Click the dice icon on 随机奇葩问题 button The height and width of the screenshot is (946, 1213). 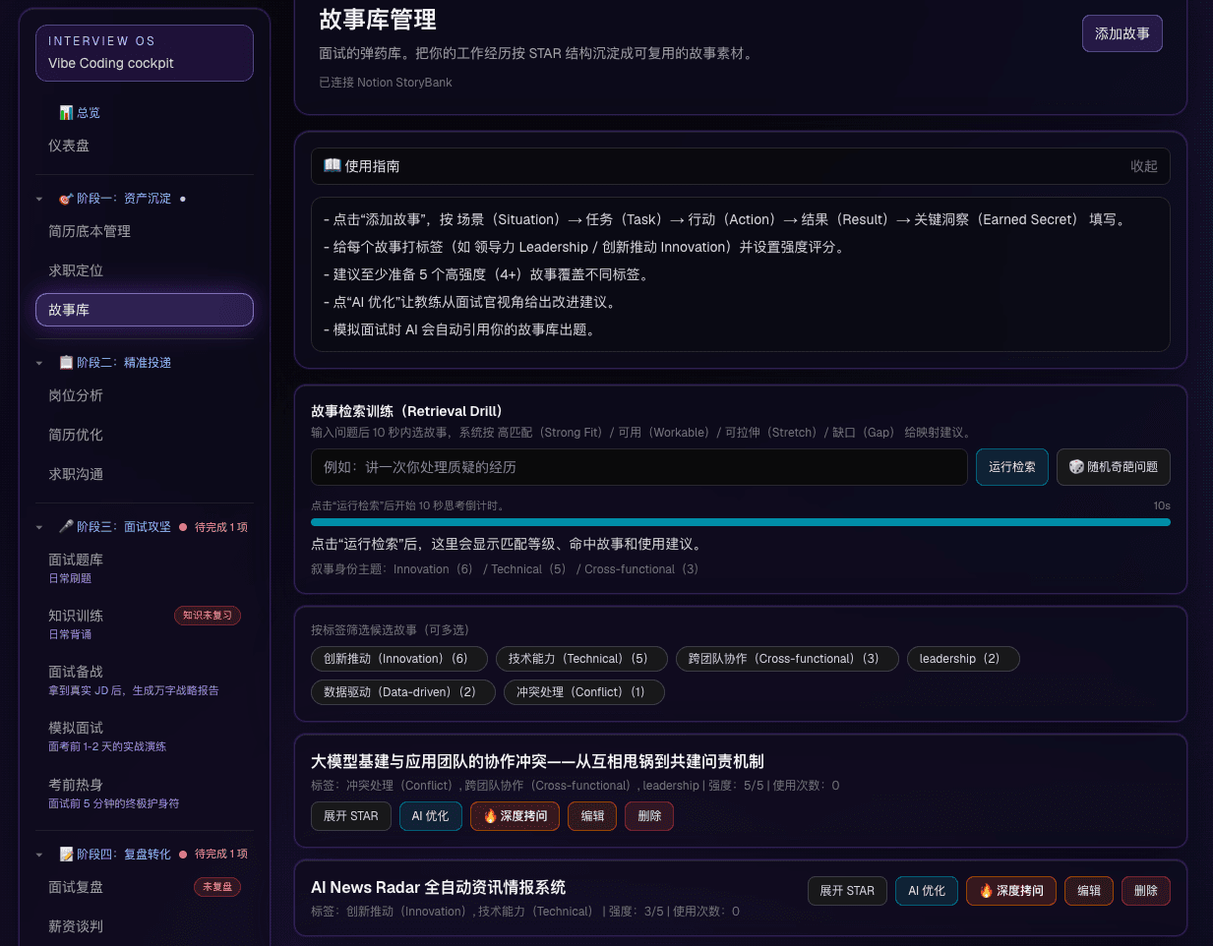tap(1076, 467)
